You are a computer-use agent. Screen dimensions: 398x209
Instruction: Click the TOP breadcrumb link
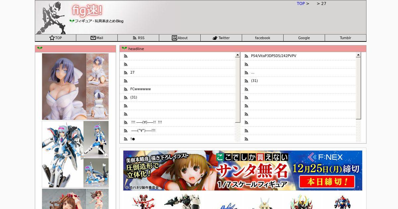click(x=301, y=4)
